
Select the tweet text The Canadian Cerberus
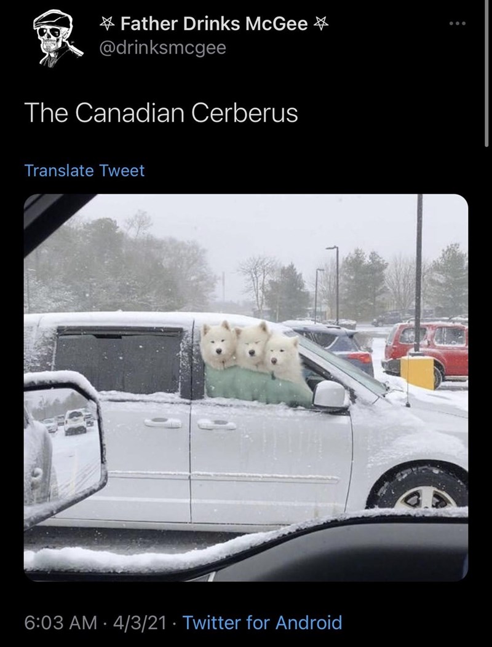[x=161, y=112]
